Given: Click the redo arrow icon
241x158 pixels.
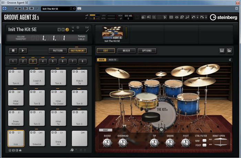Looking at the screenshot, I should point(202,17).
